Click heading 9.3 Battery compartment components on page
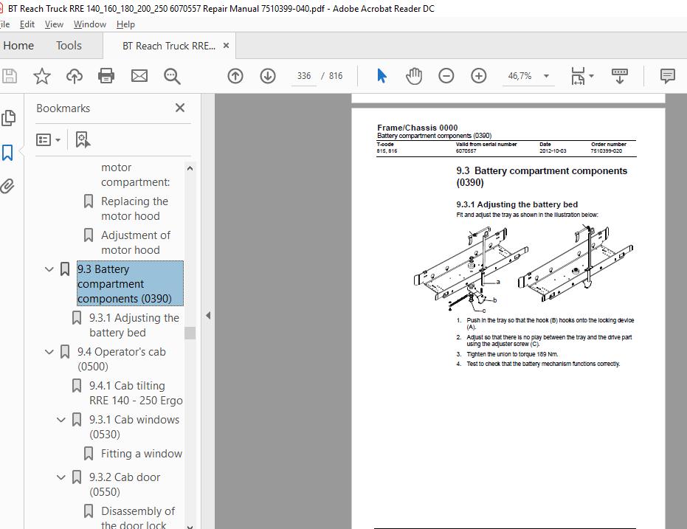Viewport: 687px width, 529px height. coord(542,176)
